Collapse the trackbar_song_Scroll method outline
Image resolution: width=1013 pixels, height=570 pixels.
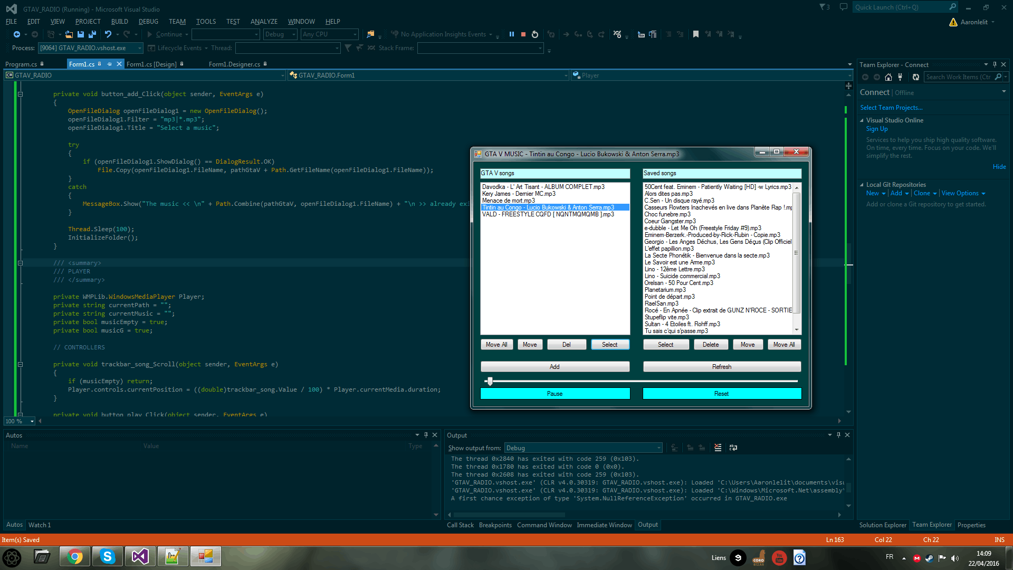(20, 364)
